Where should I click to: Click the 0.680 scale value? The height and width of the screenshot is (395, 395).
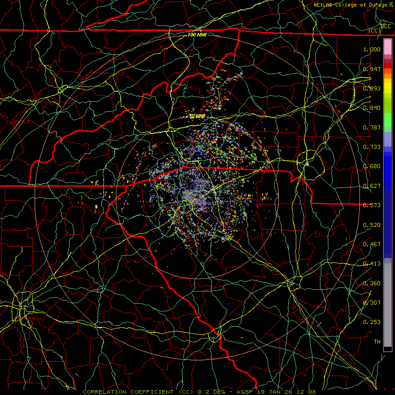tap(372, 166)
